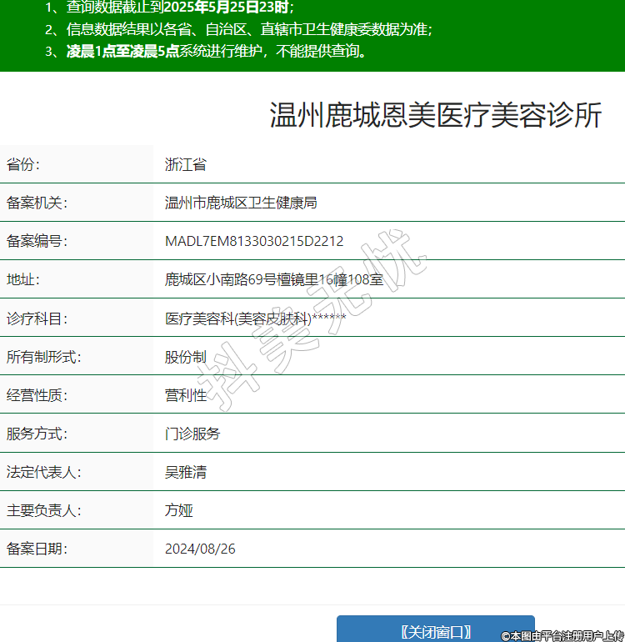Click the 所有制形式 value 股份制
This screenshot has height=642, width=625.
coord(186,357)
